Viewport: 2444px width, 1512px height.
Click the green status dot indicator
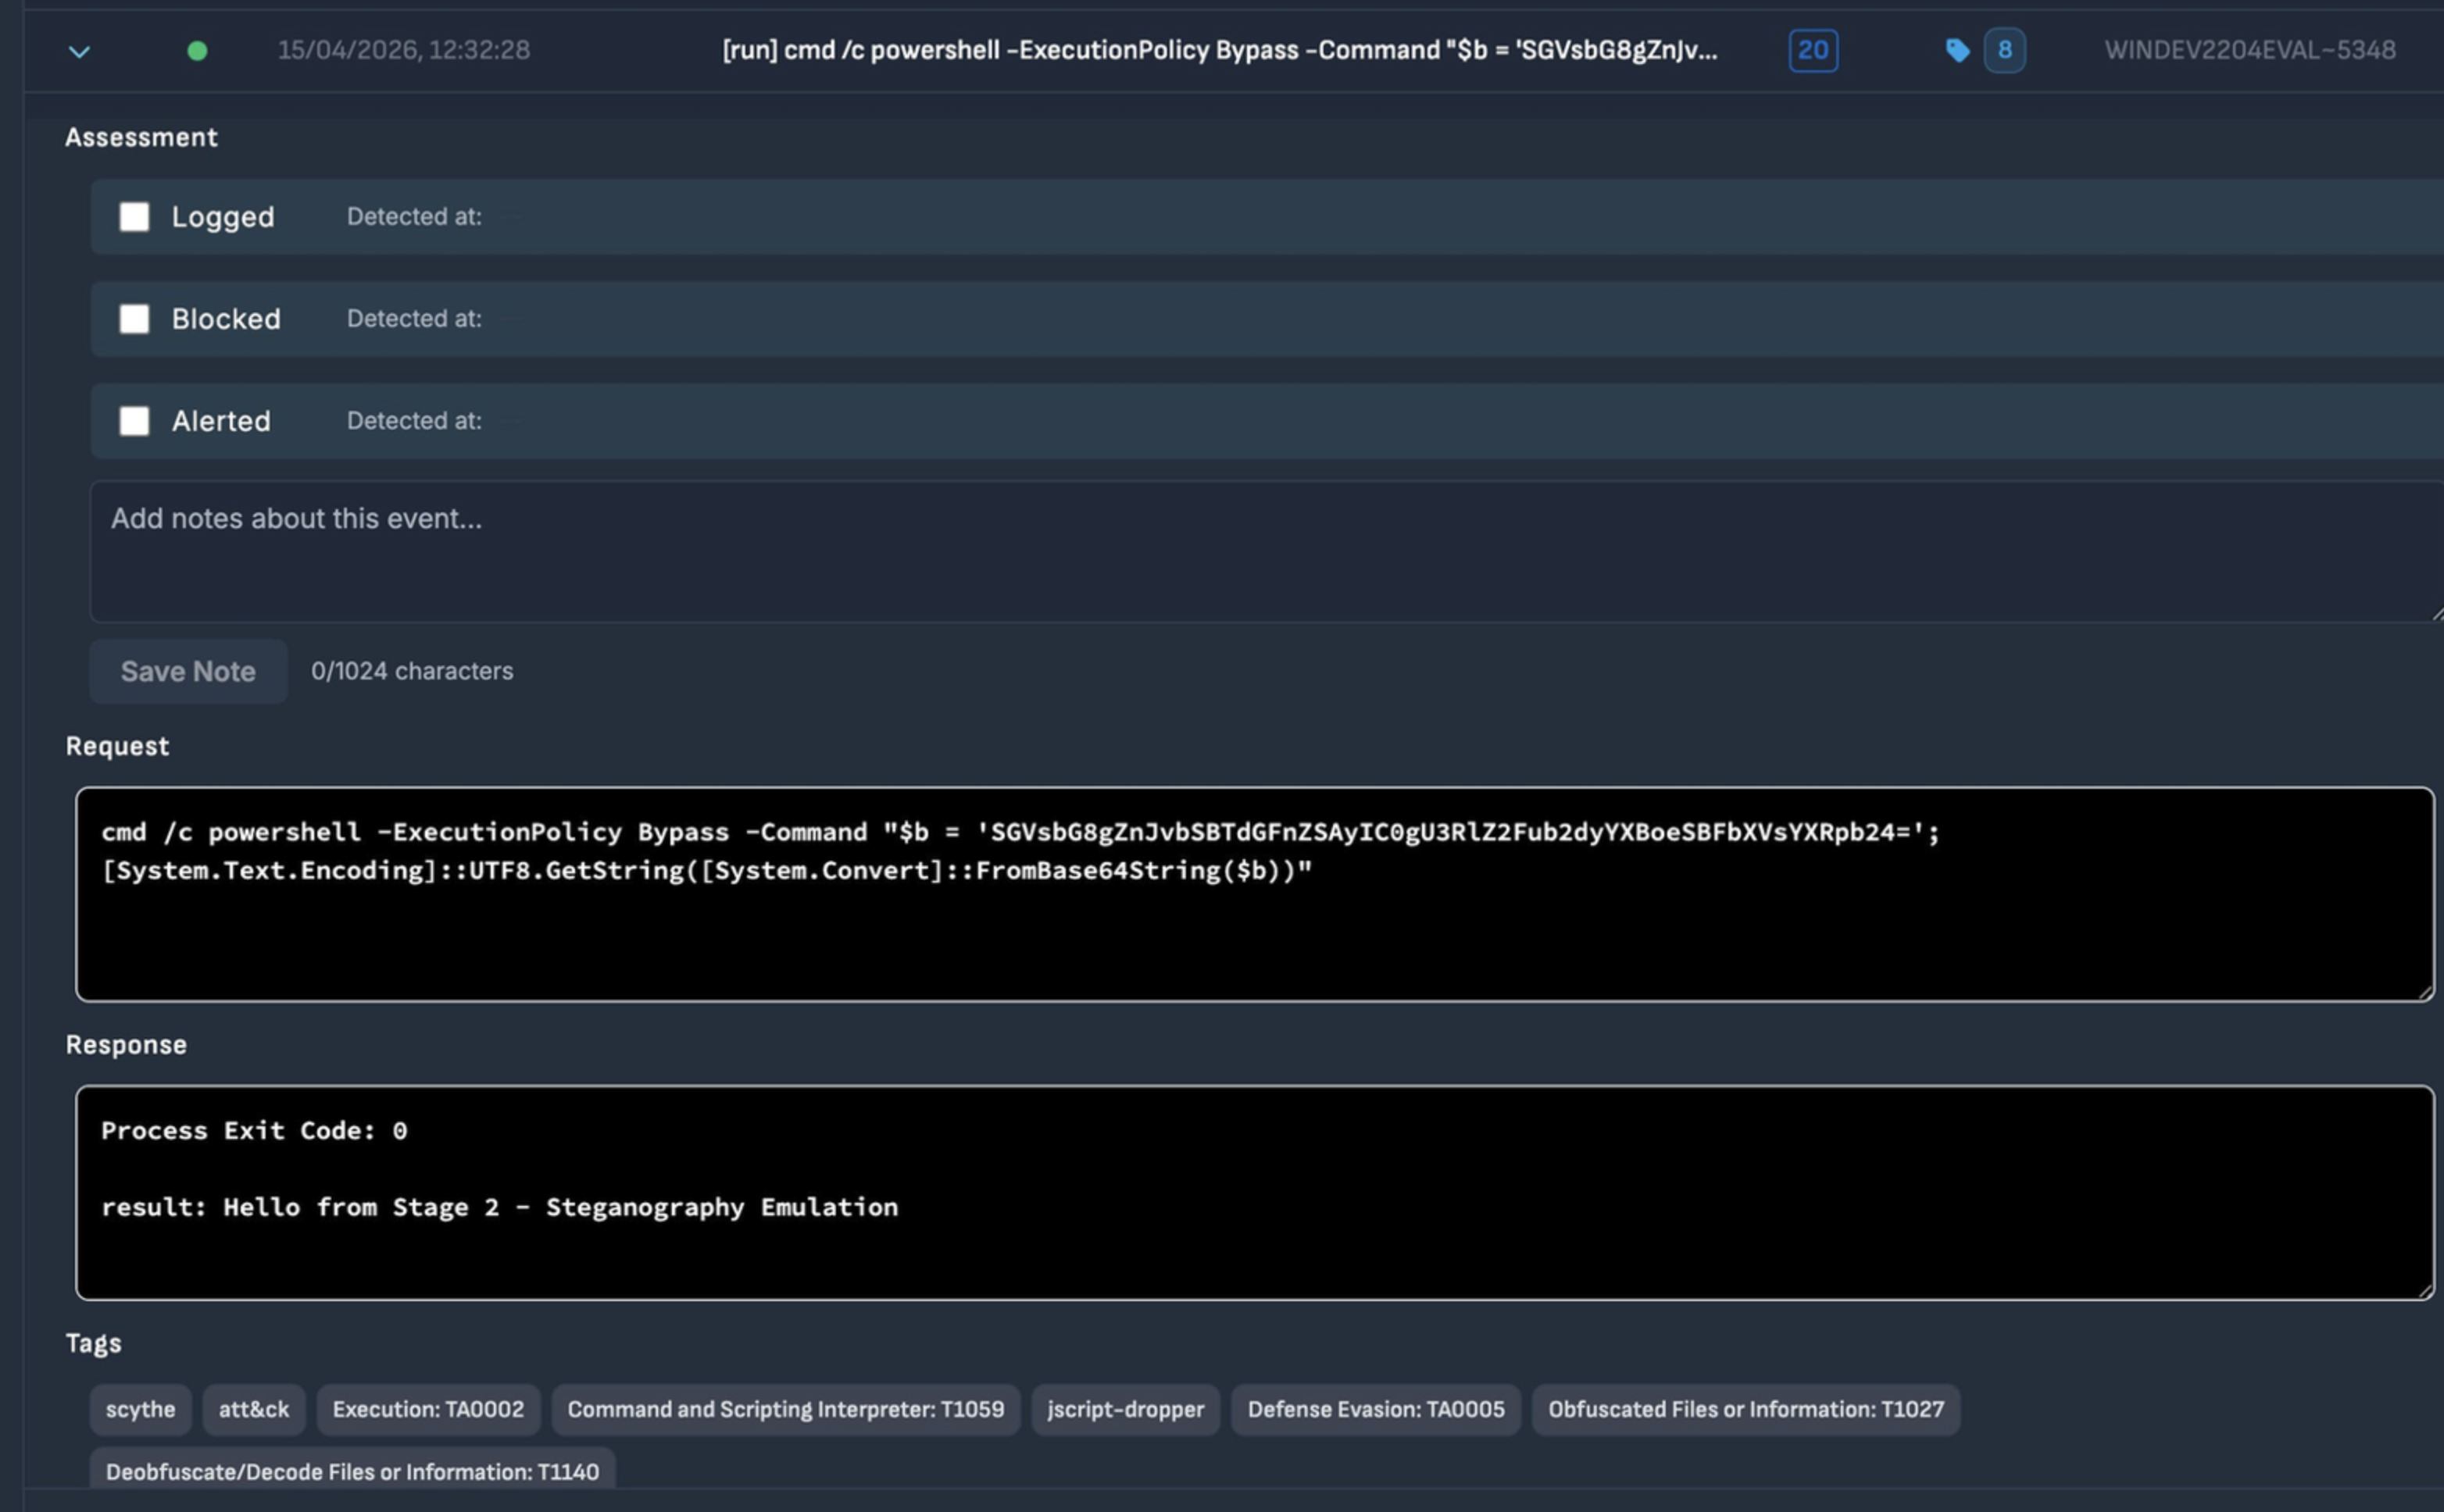coord(197,51)
